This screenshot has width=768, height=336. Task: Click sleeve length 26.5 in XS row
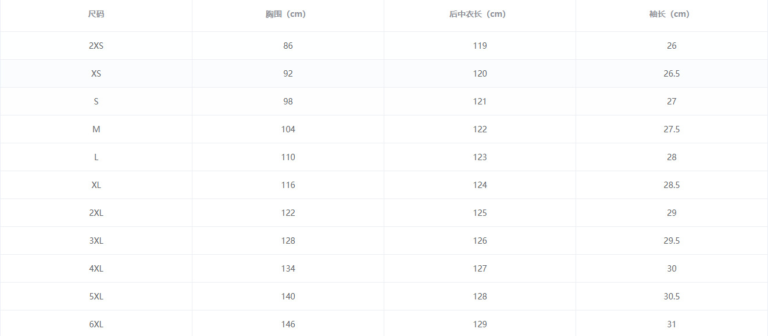[x=671, y=74]
